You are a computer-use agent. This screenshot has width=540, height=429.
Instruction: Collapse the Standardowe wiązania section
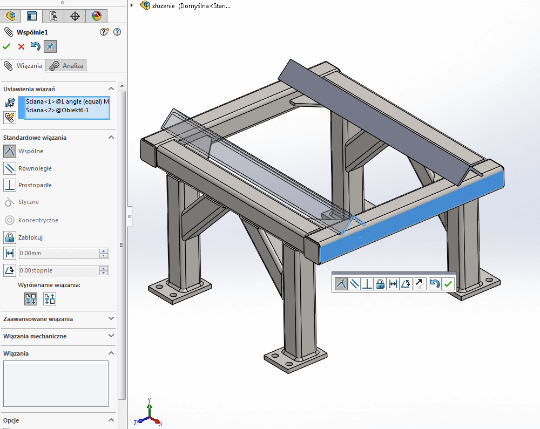(x=111, y=138)
